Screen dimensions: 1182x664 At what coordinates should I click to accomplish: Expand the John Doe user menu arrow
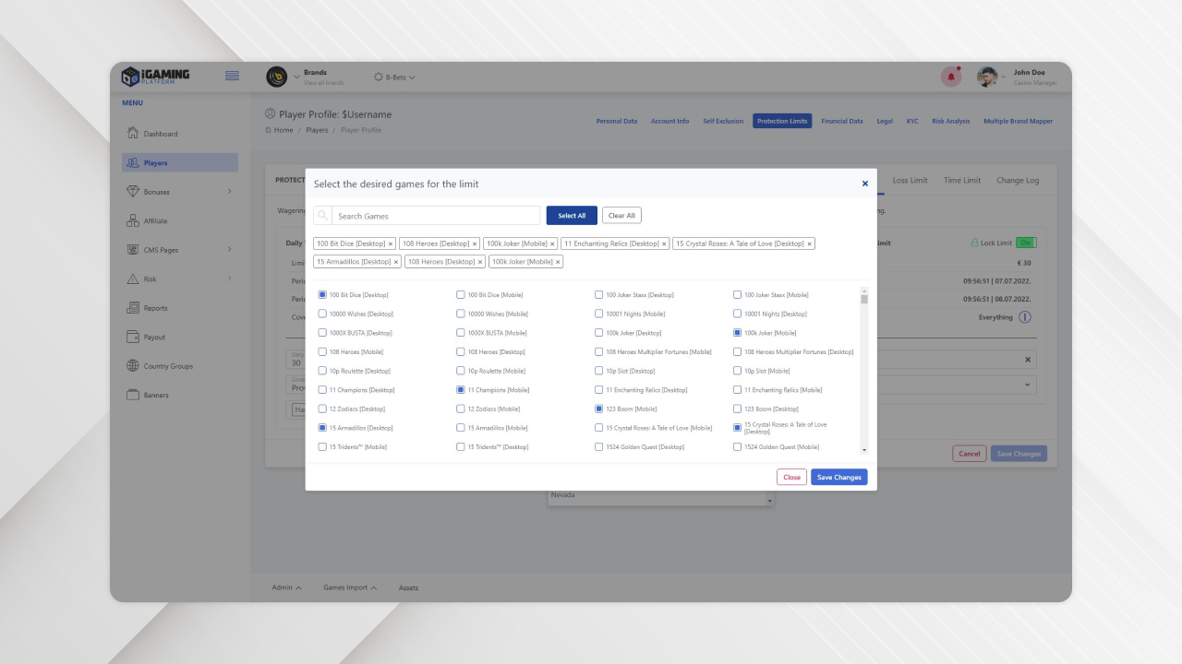[x=1004, y=77]
